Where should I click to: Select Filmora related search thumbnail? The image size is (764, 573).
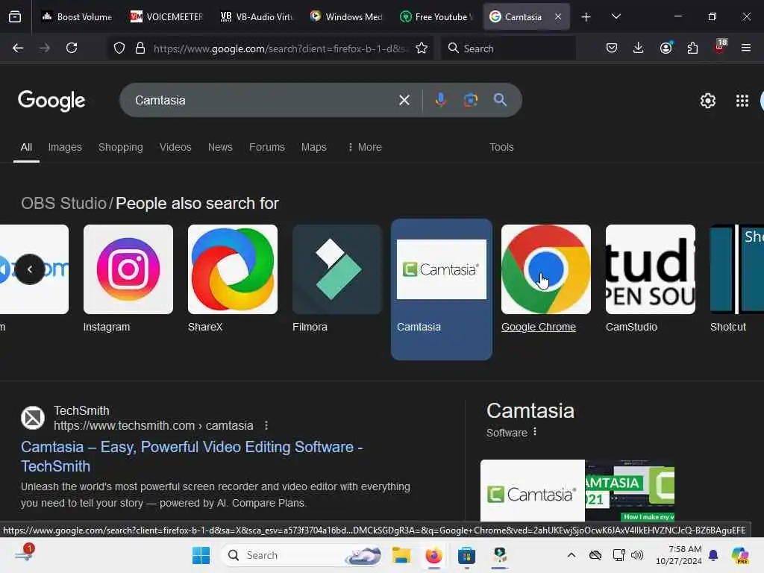(x=337, y=269)
